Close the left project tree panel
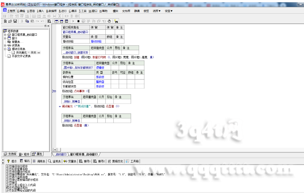The image size is (304, 193). [x=48, y=26]
